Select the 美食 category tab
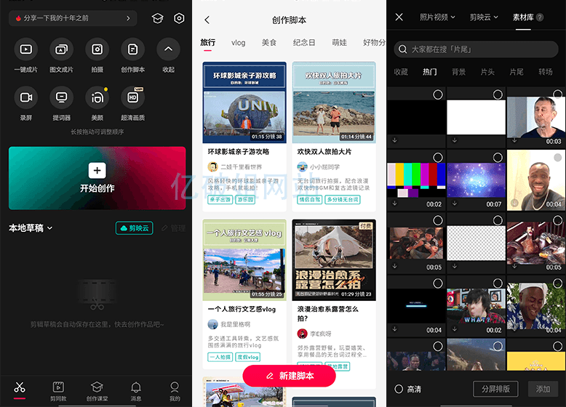The width and height of the screenshot is (566, 407). pyautogui.click(x=269, y=43)
